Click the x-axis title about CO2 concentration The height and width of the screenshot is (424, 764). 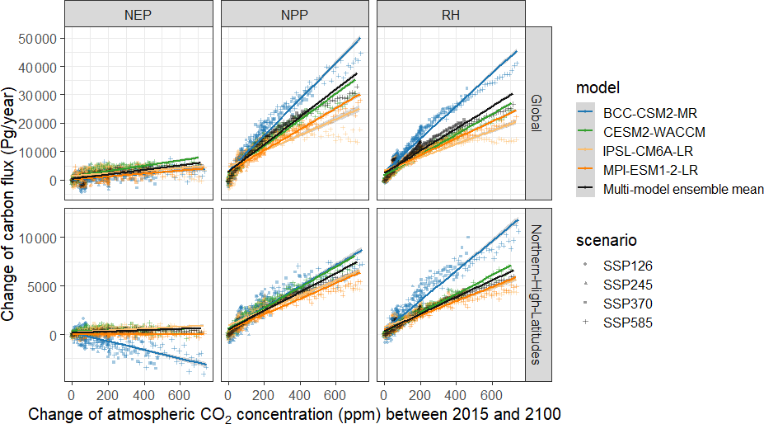[x=293, y=412]
